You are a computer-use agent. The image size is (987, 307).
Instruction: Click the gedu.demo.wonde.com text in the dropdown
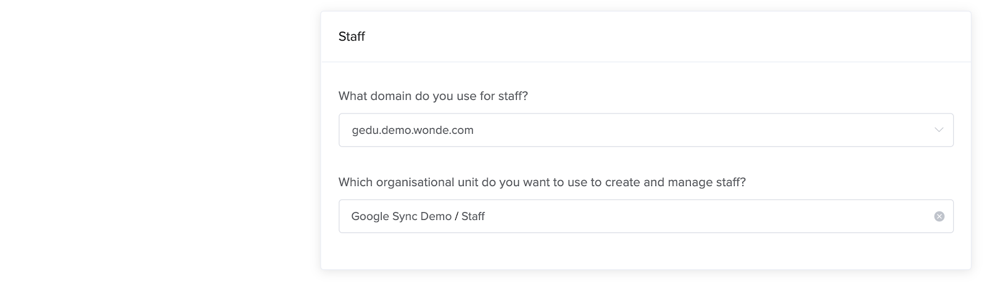click(413, 130)
